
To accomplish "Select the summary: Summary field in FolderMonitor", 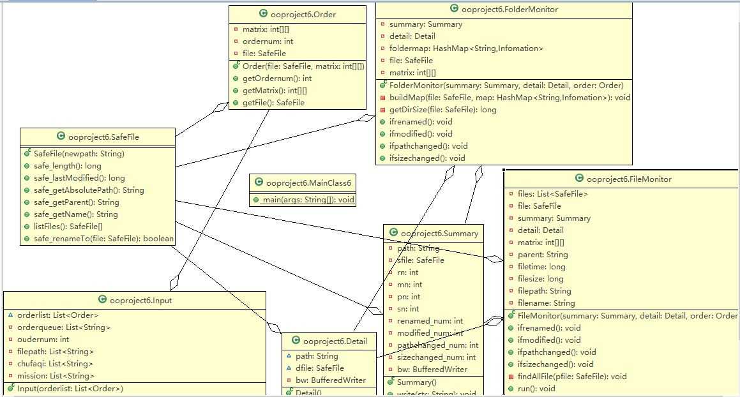I will point(426,24).
